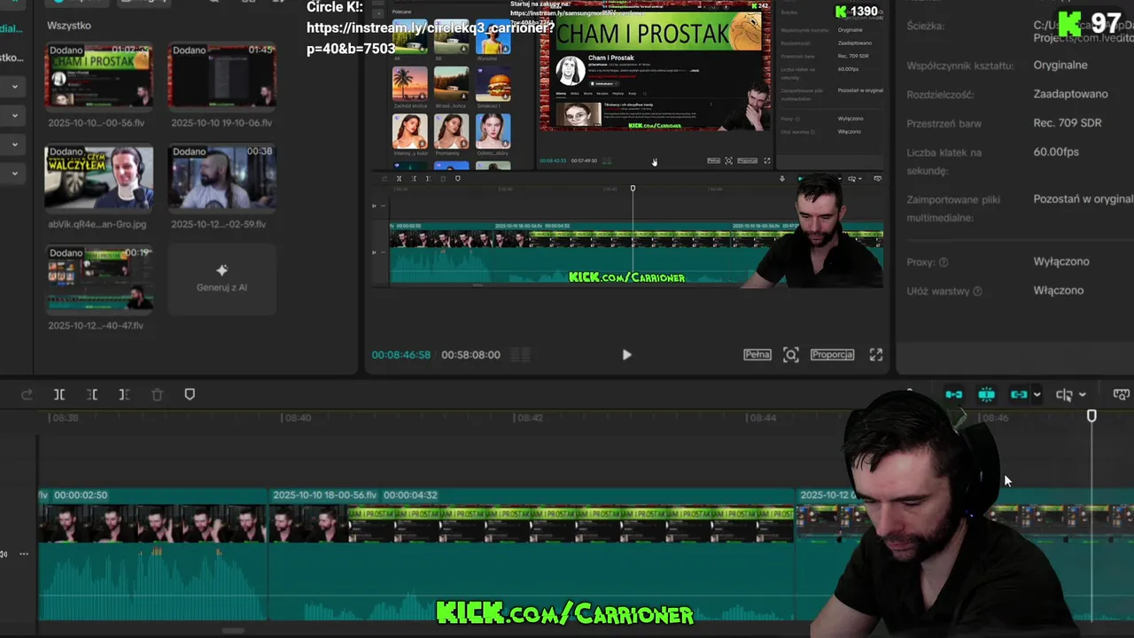
Task: Play the preview in the player
Action: pyautogui.click(x=626, y=354)
